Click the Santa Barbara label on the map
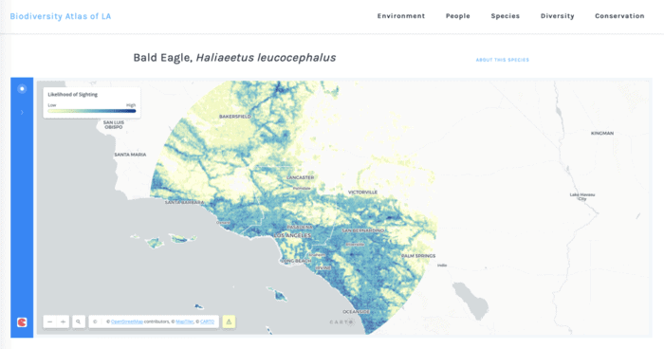 (x=184, y=202)
